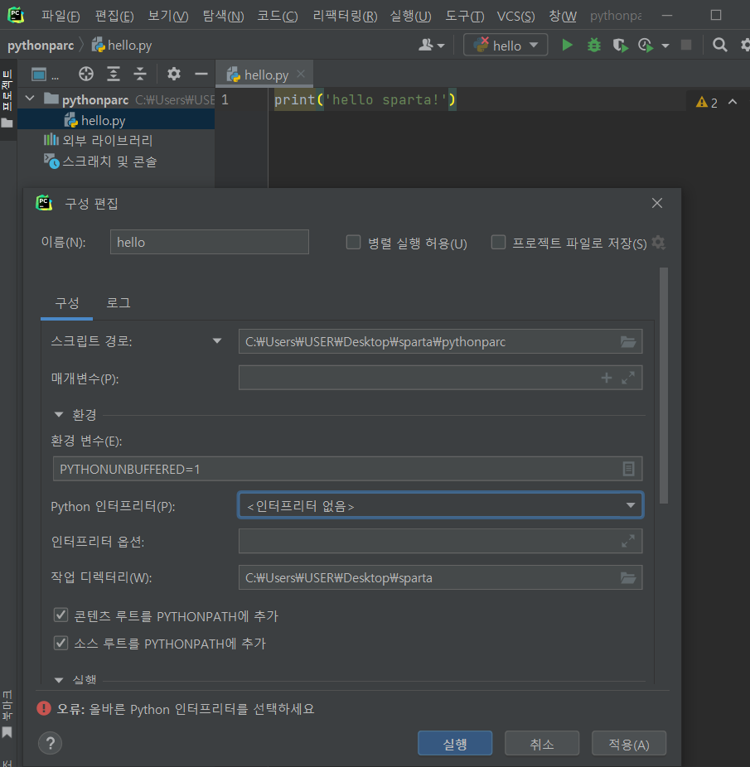Browse script path folder icon
The height and width of the screenshot is (767, 750).
(x=628, y=342)
